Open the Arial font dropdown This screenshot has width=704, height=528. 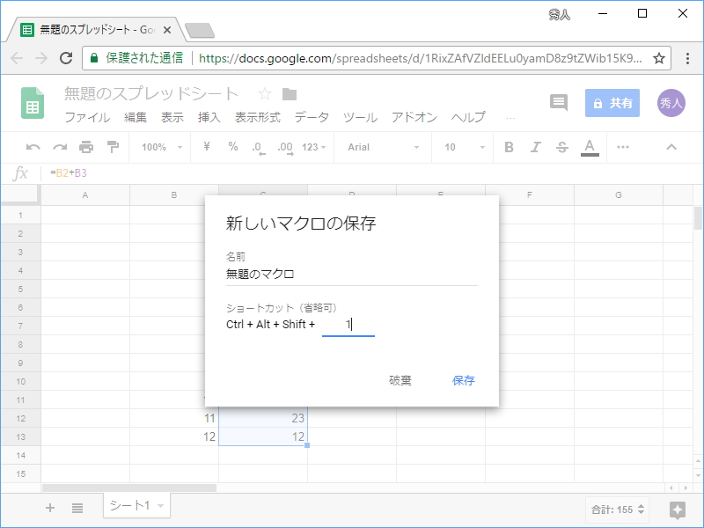pos(378,147)
